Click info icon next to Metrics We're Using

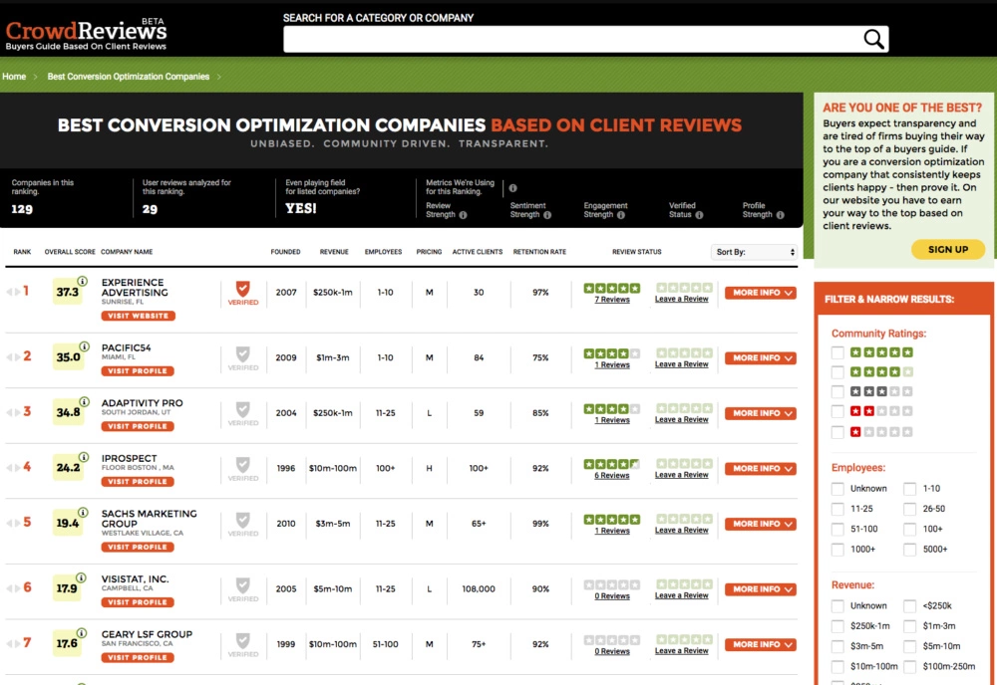pos(512,188)
